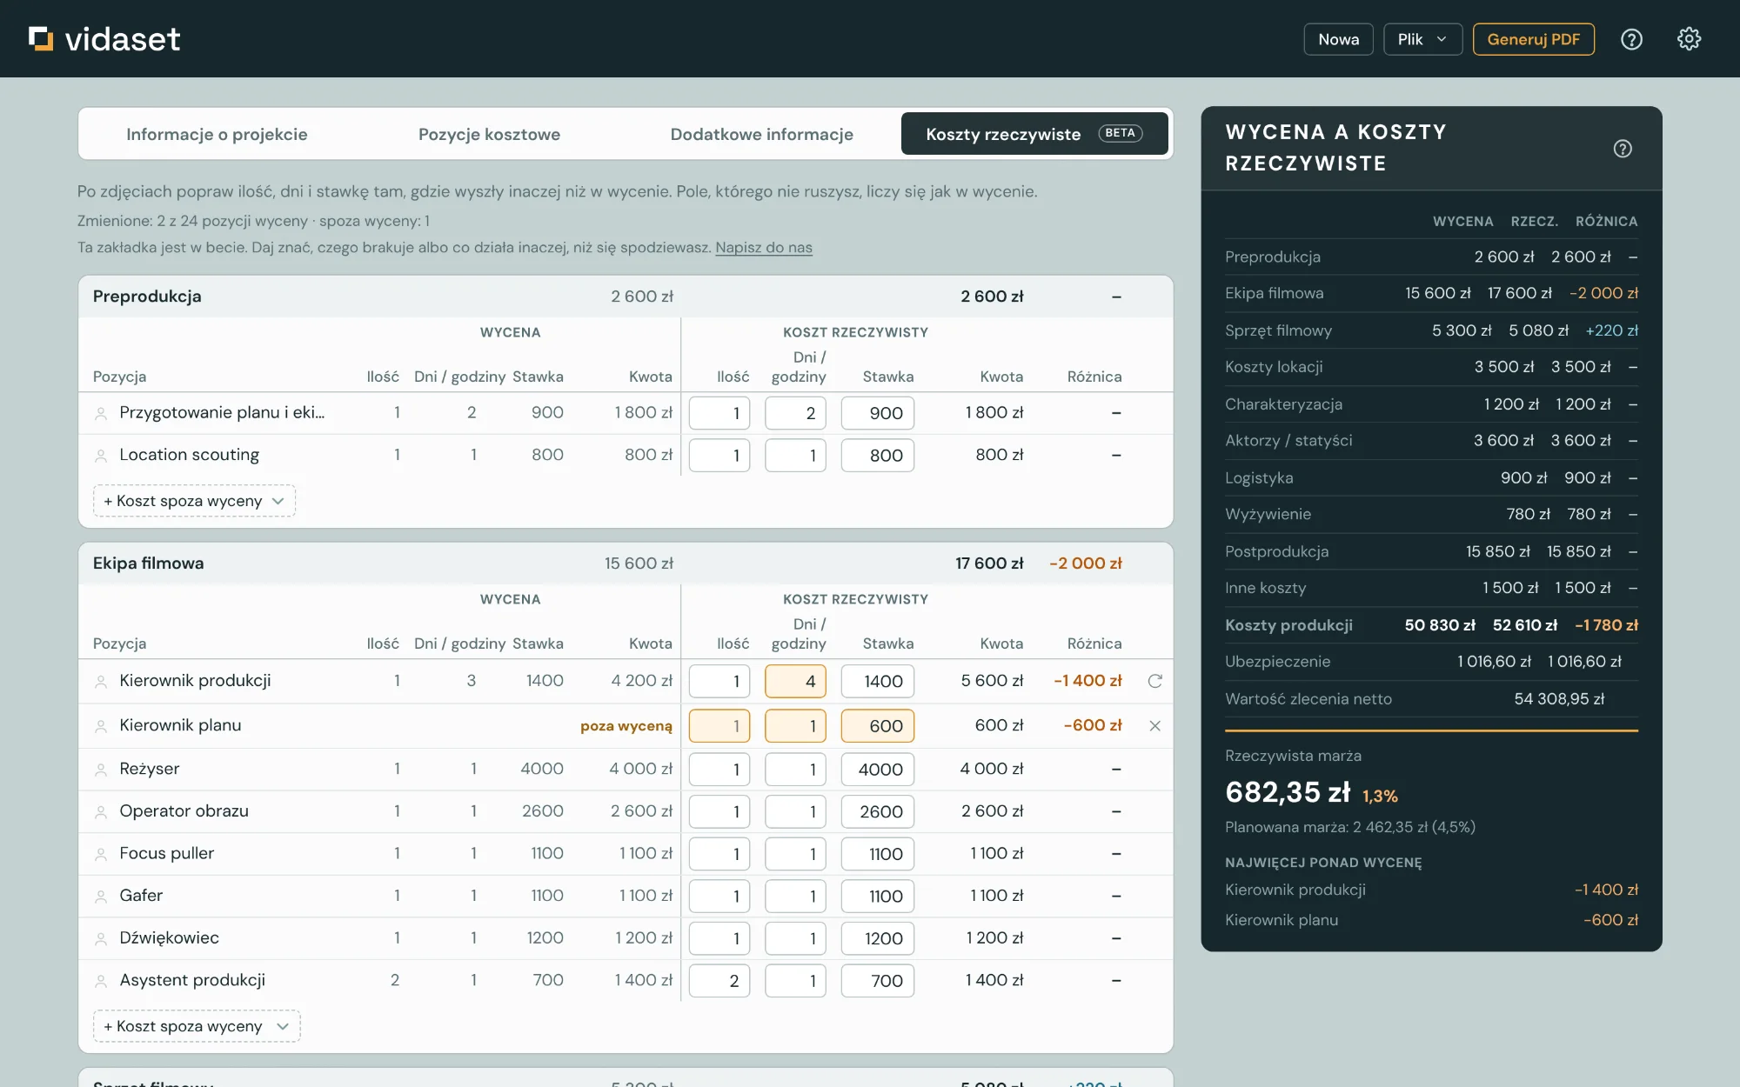Open the settings gear icon

1689,39
